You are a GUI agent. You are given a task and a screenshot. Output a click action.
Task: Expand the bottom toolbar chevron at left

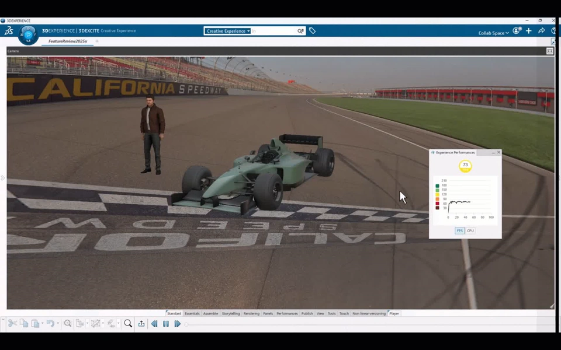tap(3, 320)
